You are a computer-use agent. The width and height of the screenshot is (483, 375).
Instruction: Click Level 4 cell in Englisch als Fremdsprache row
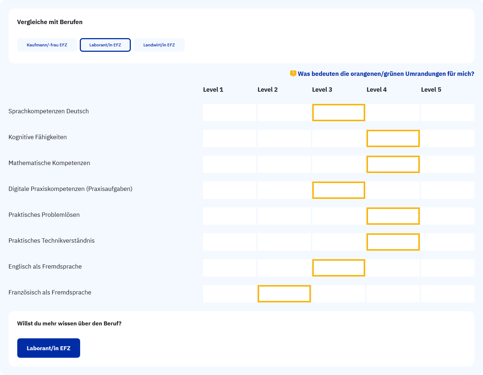393,268
